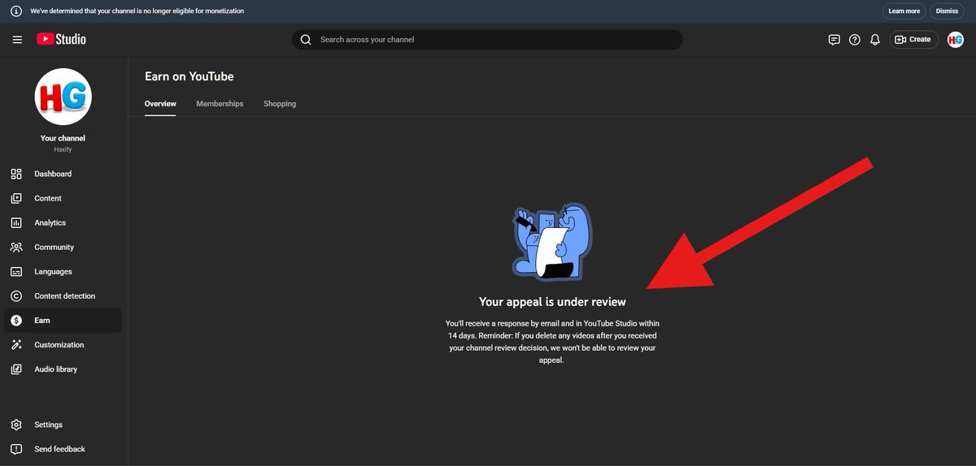The height and width of the screenshot is (466, 976).
Task: Click the 'Your channel' label
Action: coord(63,138)
